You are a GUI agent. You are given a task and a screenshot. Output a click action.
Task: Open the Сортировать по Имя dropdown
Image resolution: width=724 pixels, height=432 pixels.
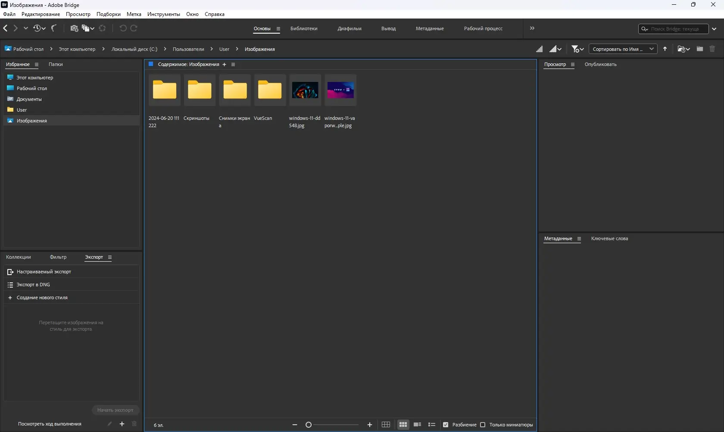click(623, 49)
